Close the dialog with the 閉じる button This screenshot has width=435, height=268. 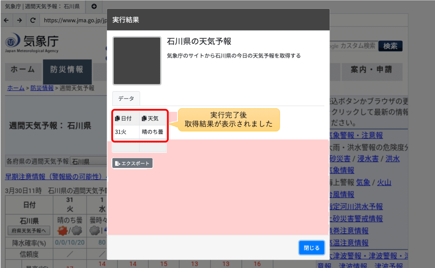pyautogui.click(x=311, y=247)
